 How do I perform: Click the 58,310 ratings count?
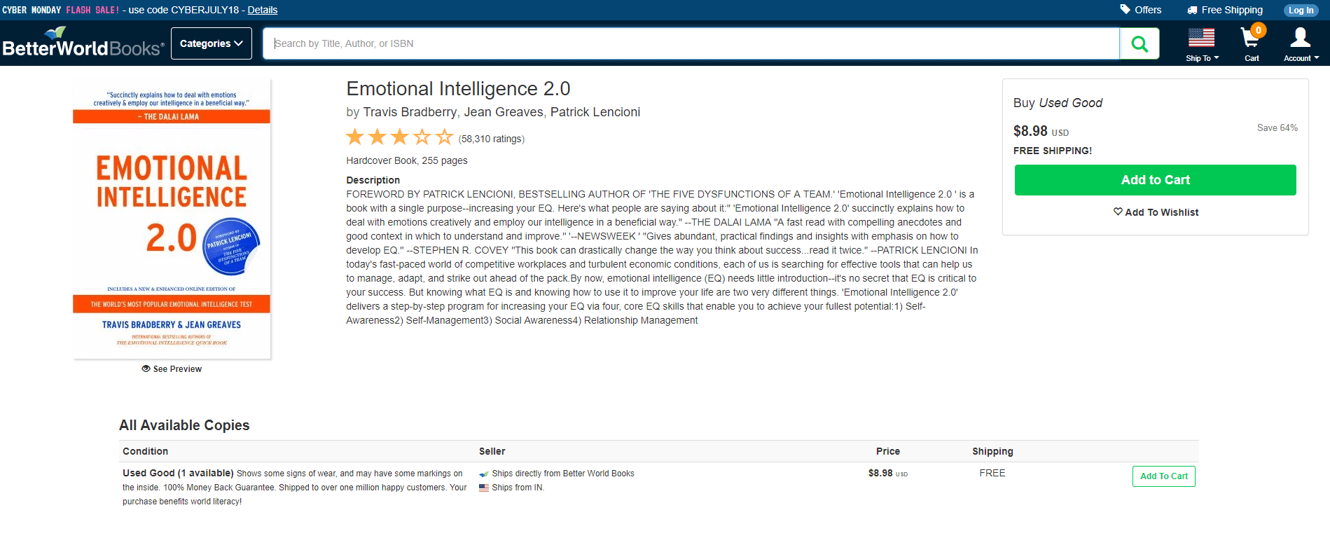492,139
